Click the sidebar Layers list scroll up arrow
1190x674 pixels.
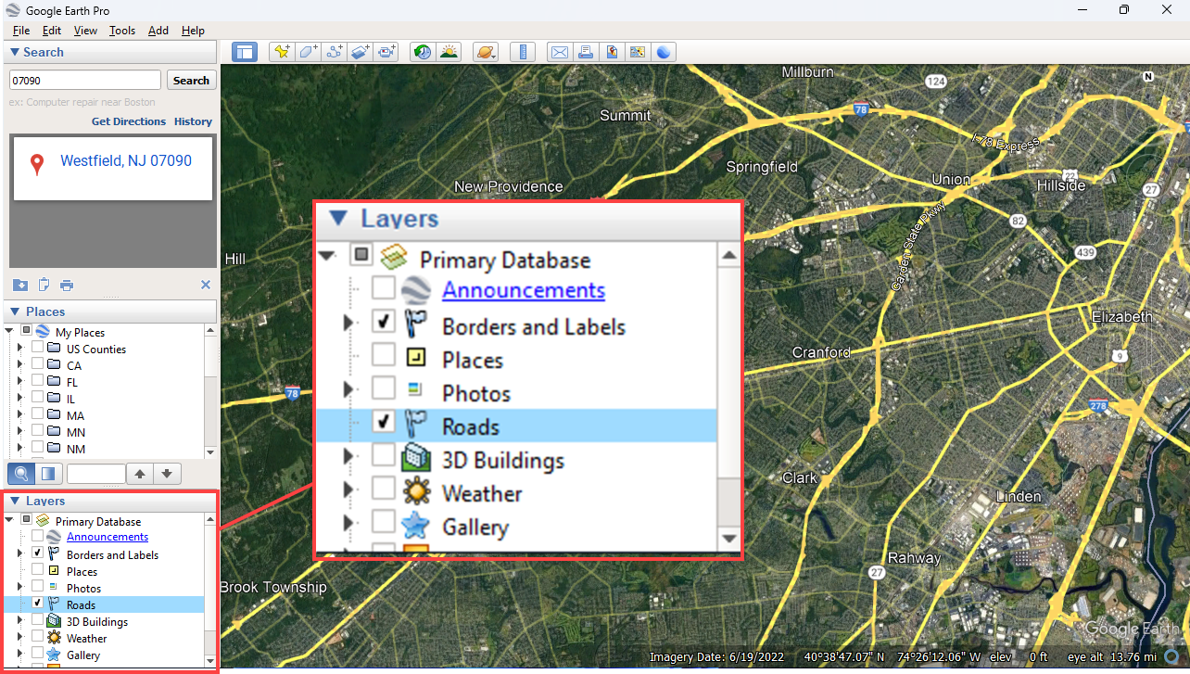pyautogui.click(x=210, y=520)
